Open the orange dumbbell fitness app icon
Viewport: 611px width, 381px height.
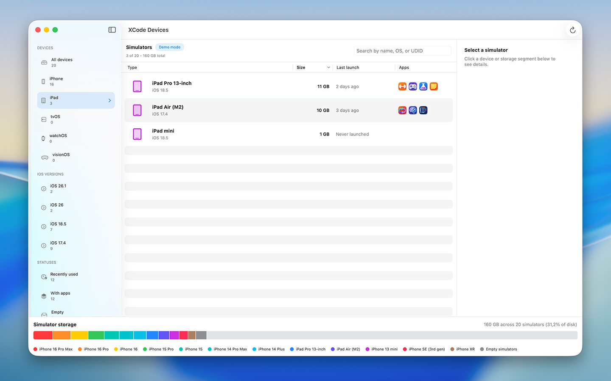(402, 86)
